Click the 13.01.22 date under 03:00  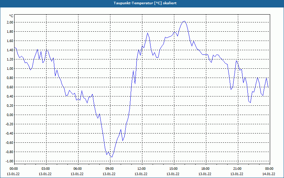coord(45,174)
